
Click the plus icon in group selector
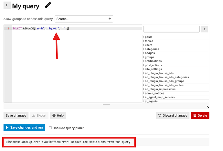tap(110, 19)
